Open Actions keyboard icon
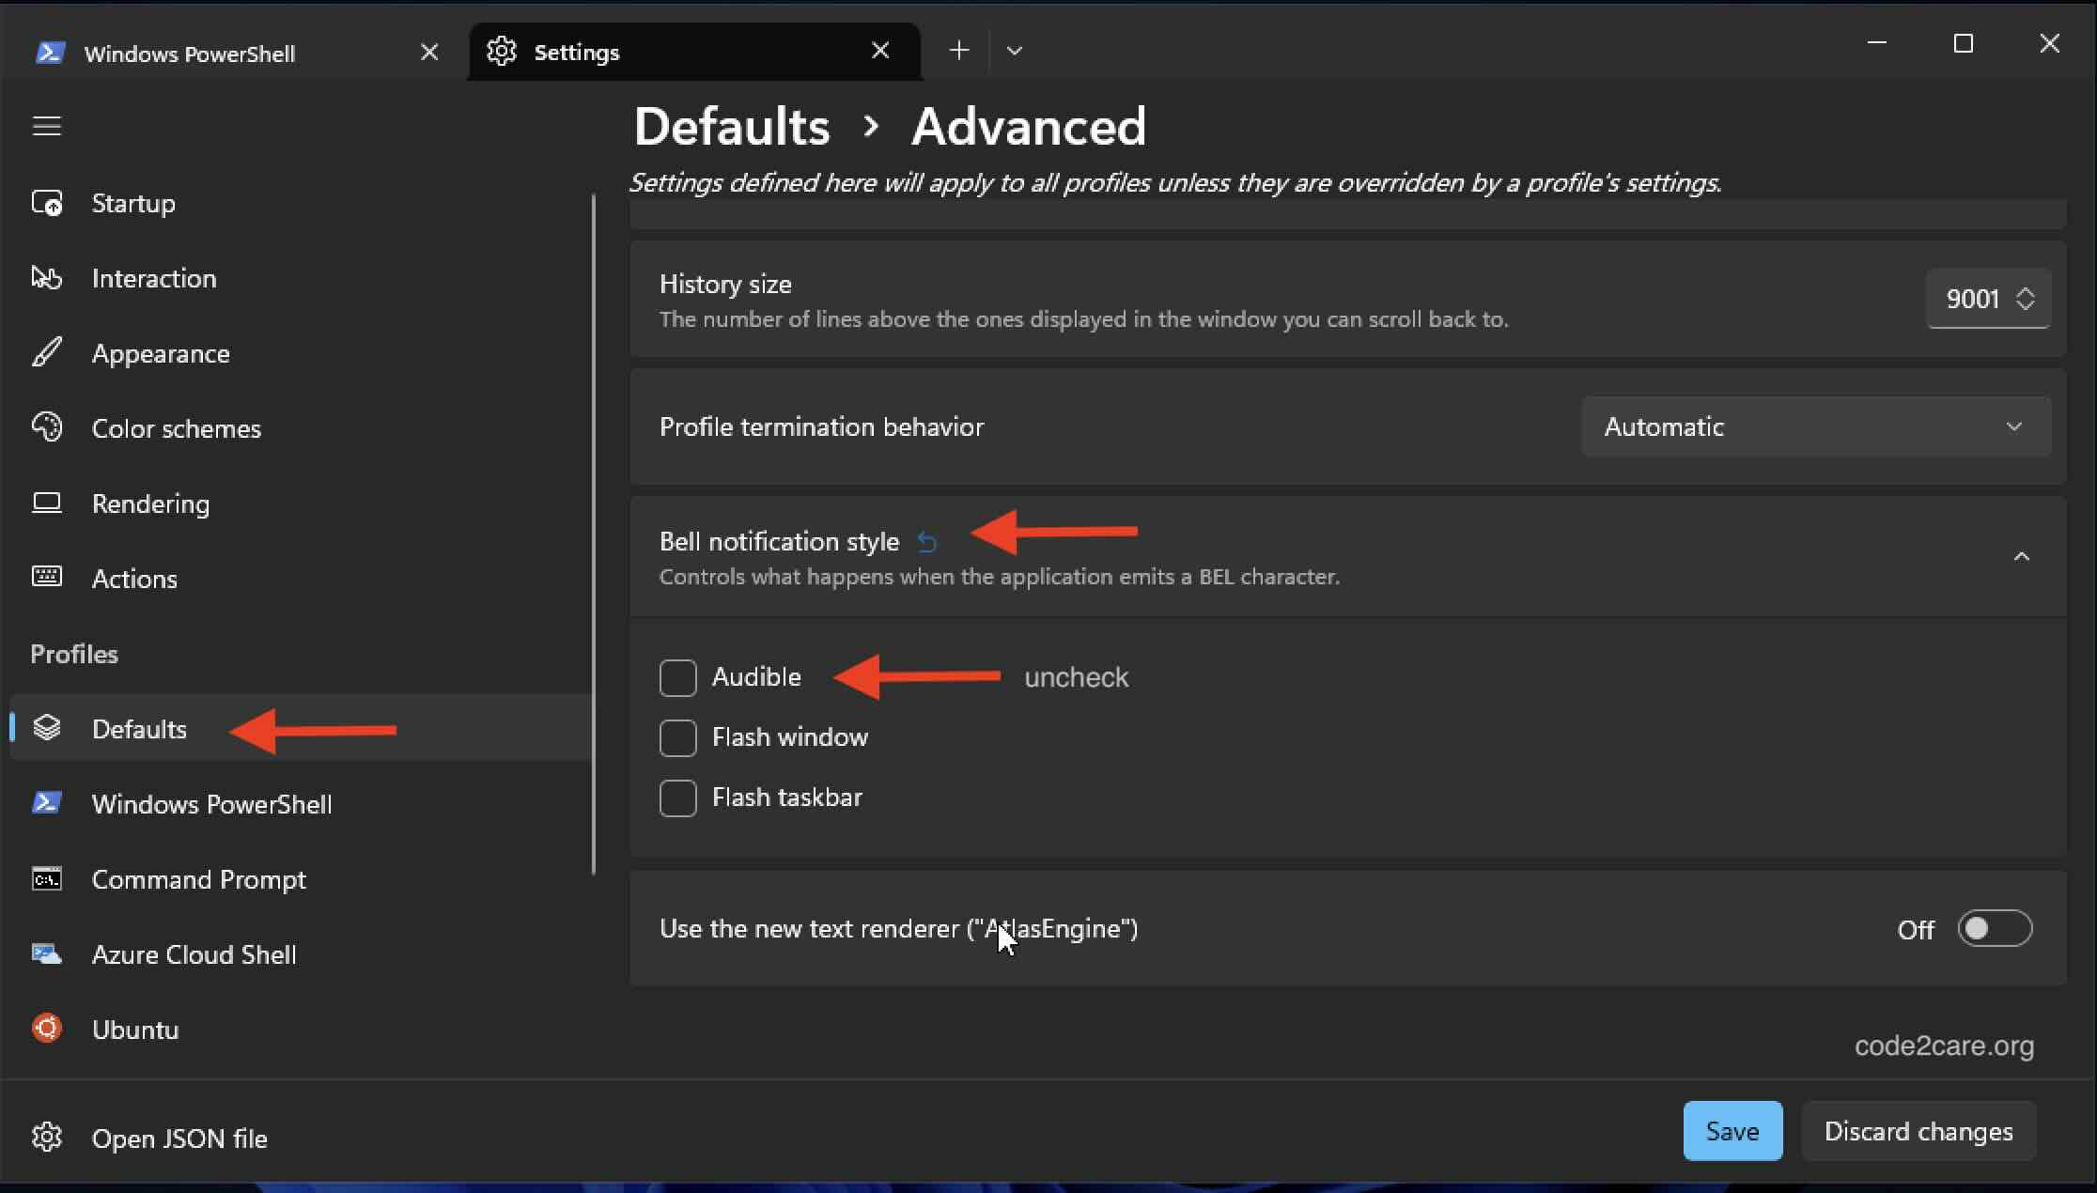Screen dimensions: 2097x1193 [47, 578]
